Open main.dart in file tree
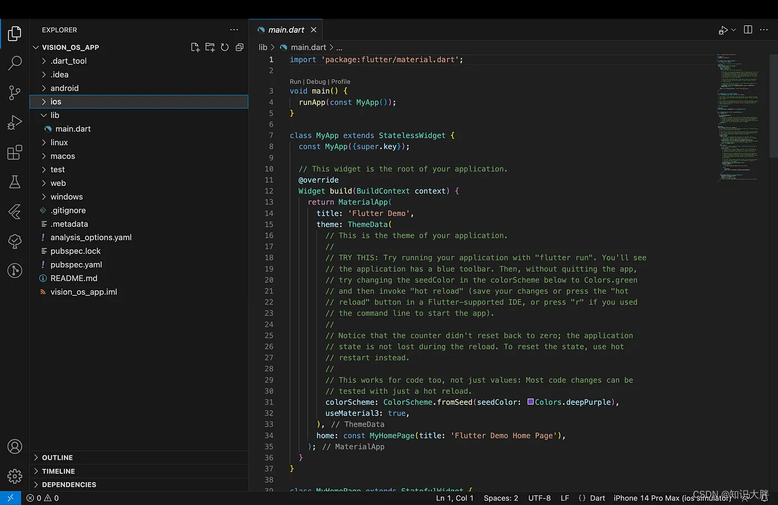The image size is (778, 505). (x=139, y=129)
